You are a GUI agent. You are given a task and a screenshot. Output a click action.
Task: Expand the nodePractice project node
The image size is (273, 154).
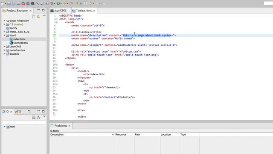click(x=4, y=50)
